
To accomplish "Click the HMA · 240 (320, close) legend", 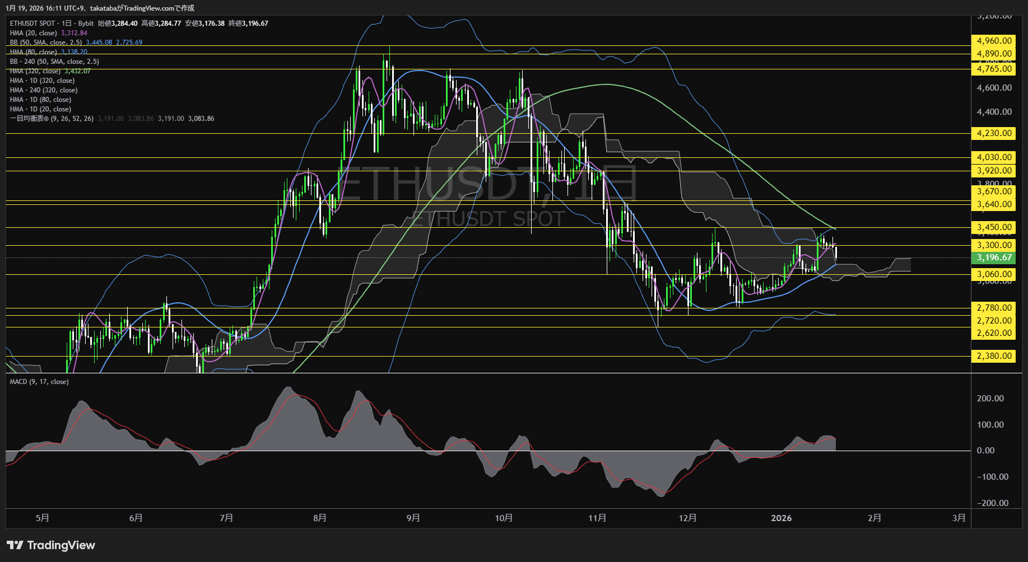I will point(44,90).
